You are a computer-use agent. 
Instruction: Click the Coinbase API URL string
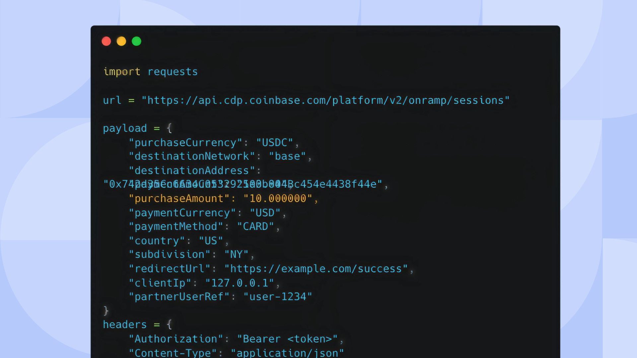click(325, 100)
